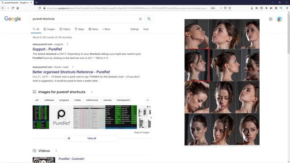Open the first green shortcut sheet thumbnail
This screenshot has width=290, height=163.
point(41,117)
